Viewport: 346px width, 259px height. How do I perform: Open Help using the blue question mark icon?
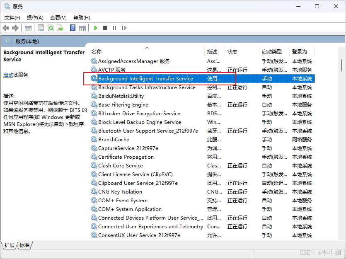73,28
